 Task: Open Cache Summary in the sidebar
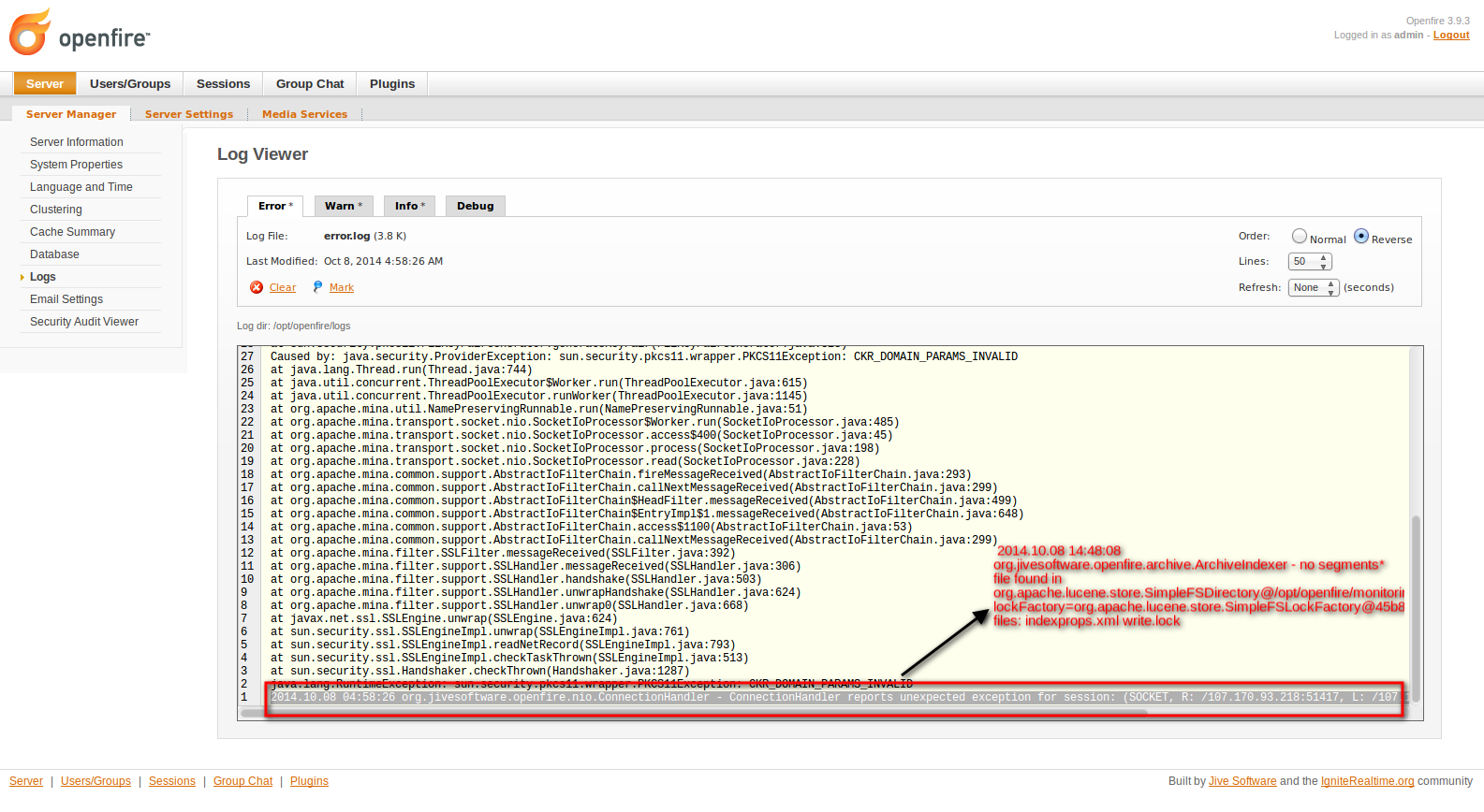[72, 232]
